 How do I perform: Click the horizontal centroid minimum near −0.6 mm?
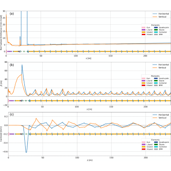[x=26, y=152]
